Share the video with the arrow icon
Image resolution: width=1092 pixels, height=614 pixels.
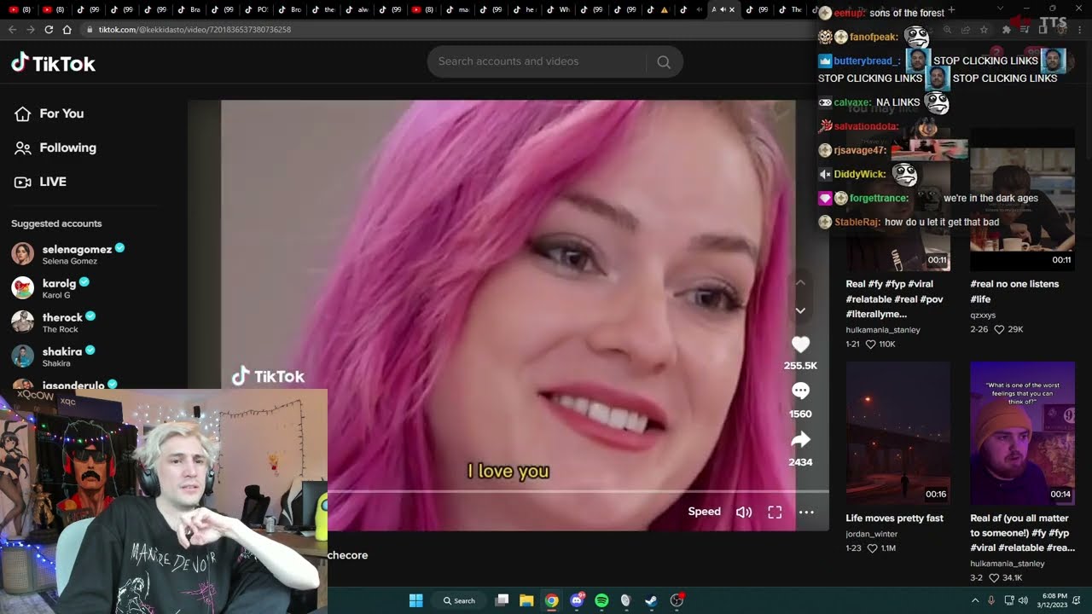click(x=800, y=439)
